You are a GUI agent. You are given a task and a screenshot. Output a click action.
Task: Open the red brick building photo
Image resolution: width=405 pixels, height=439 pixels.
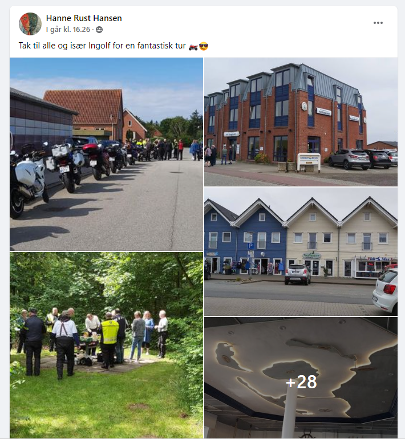pos(301,122)
